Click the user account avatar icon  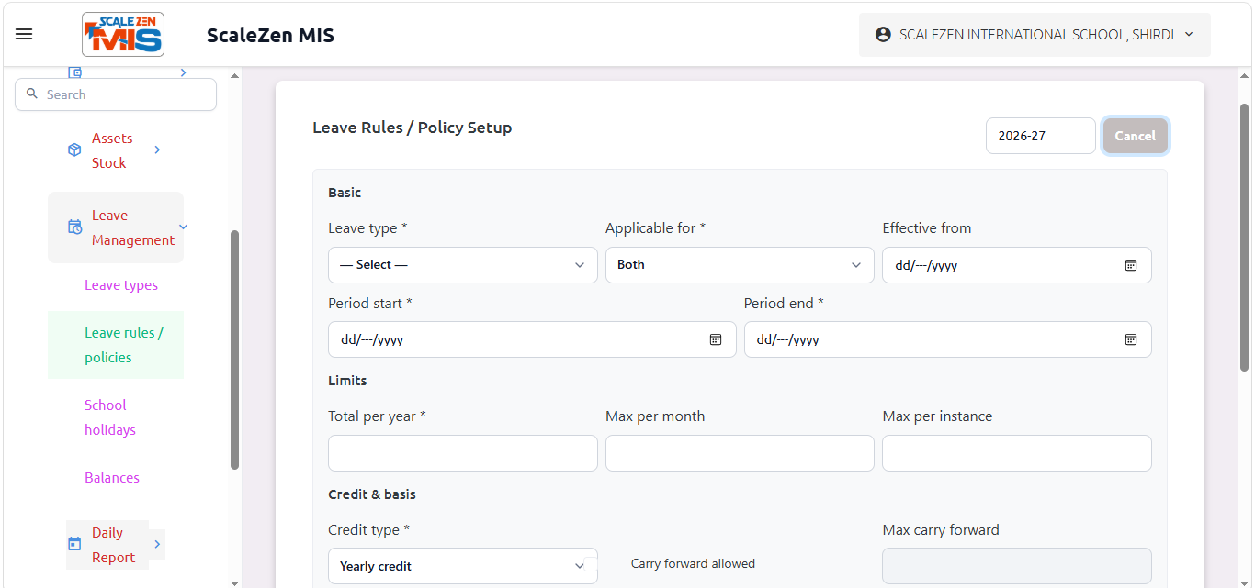(883, 35)
